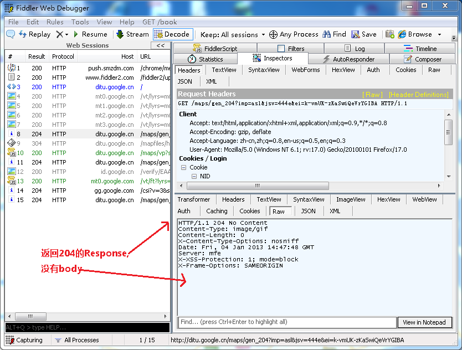Open the Browse dropdown arrow
The width and height of the screenshot is (462, 350).
[x=440, y=34]
